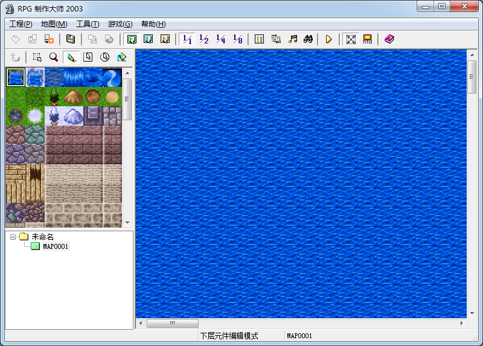
Task: Maximize the RPG 制作大师 2003 window
Action: [x=442, y=6]
